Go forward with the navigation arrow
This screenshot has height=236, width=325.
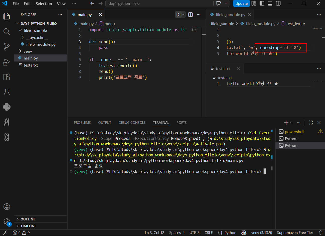[101, 4]
